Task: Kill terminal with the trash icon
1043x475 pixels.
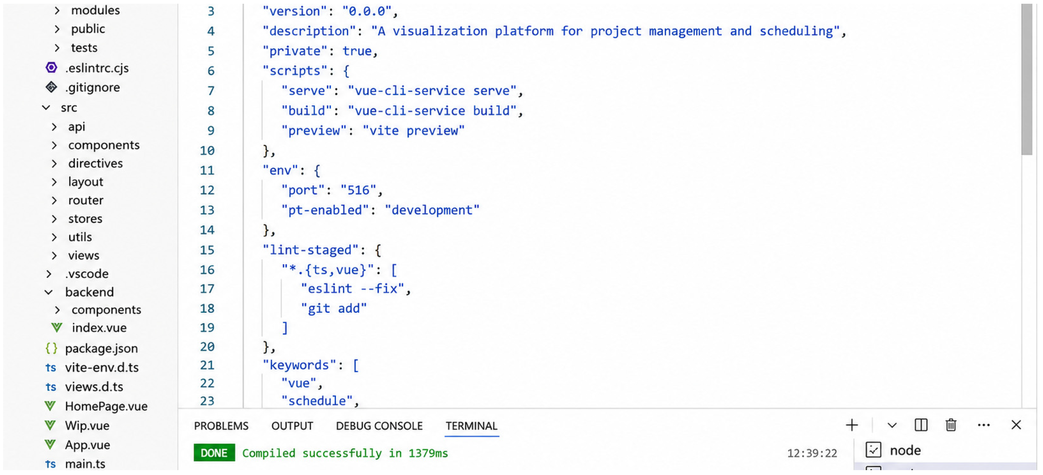Action: 951,425
